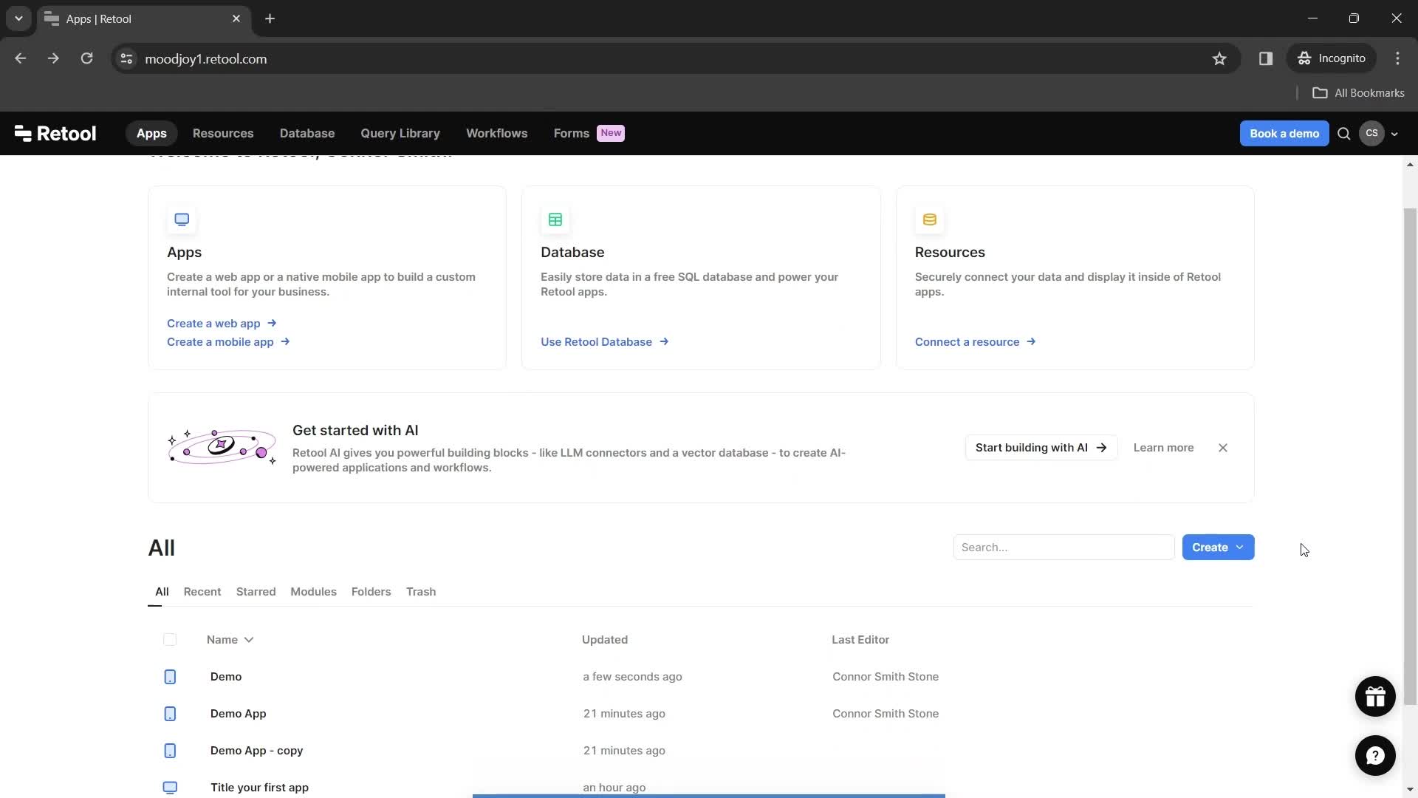Open the Apps navigation icon
Viewport: 1418px width, 798px height.
point(152,132)
